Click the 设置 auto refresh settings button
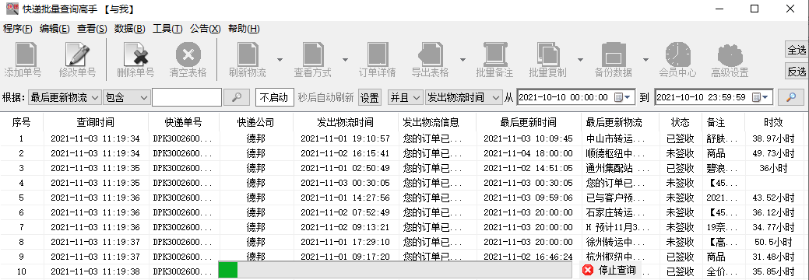The width and height of the screenshot is (809, 280). point(369,97)
